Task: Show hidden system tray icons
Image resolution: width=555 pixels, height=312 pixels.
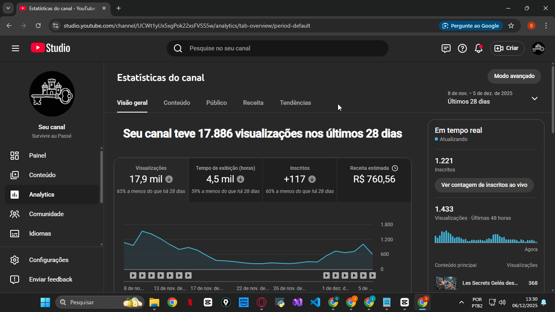Action: 461,302
